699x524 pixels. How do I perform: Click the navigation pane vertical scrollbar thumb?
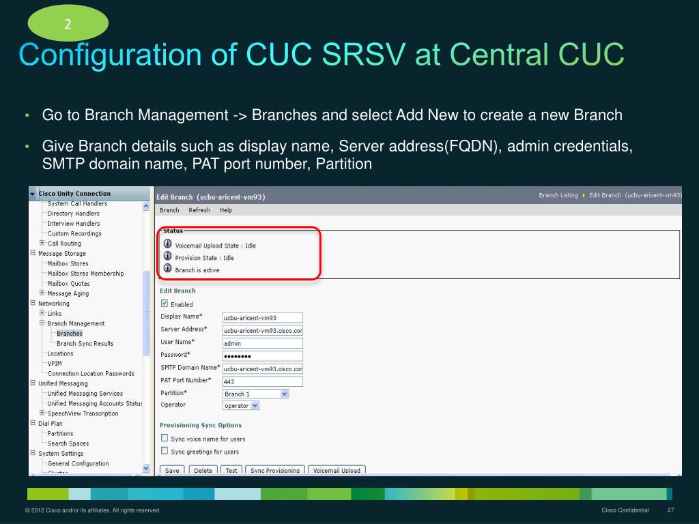[146, 313]
